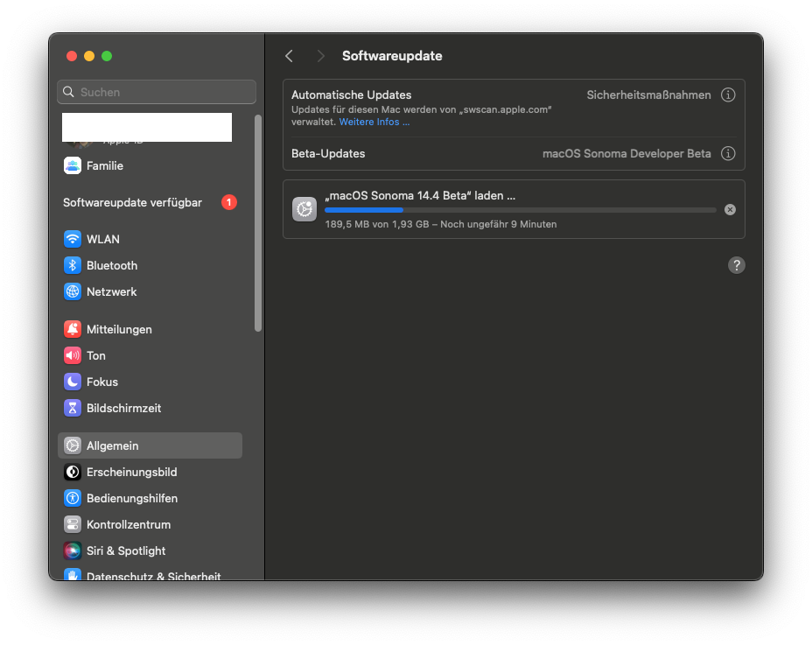Cancel the macOS Sonoma 14.4 Beta download

730,209
